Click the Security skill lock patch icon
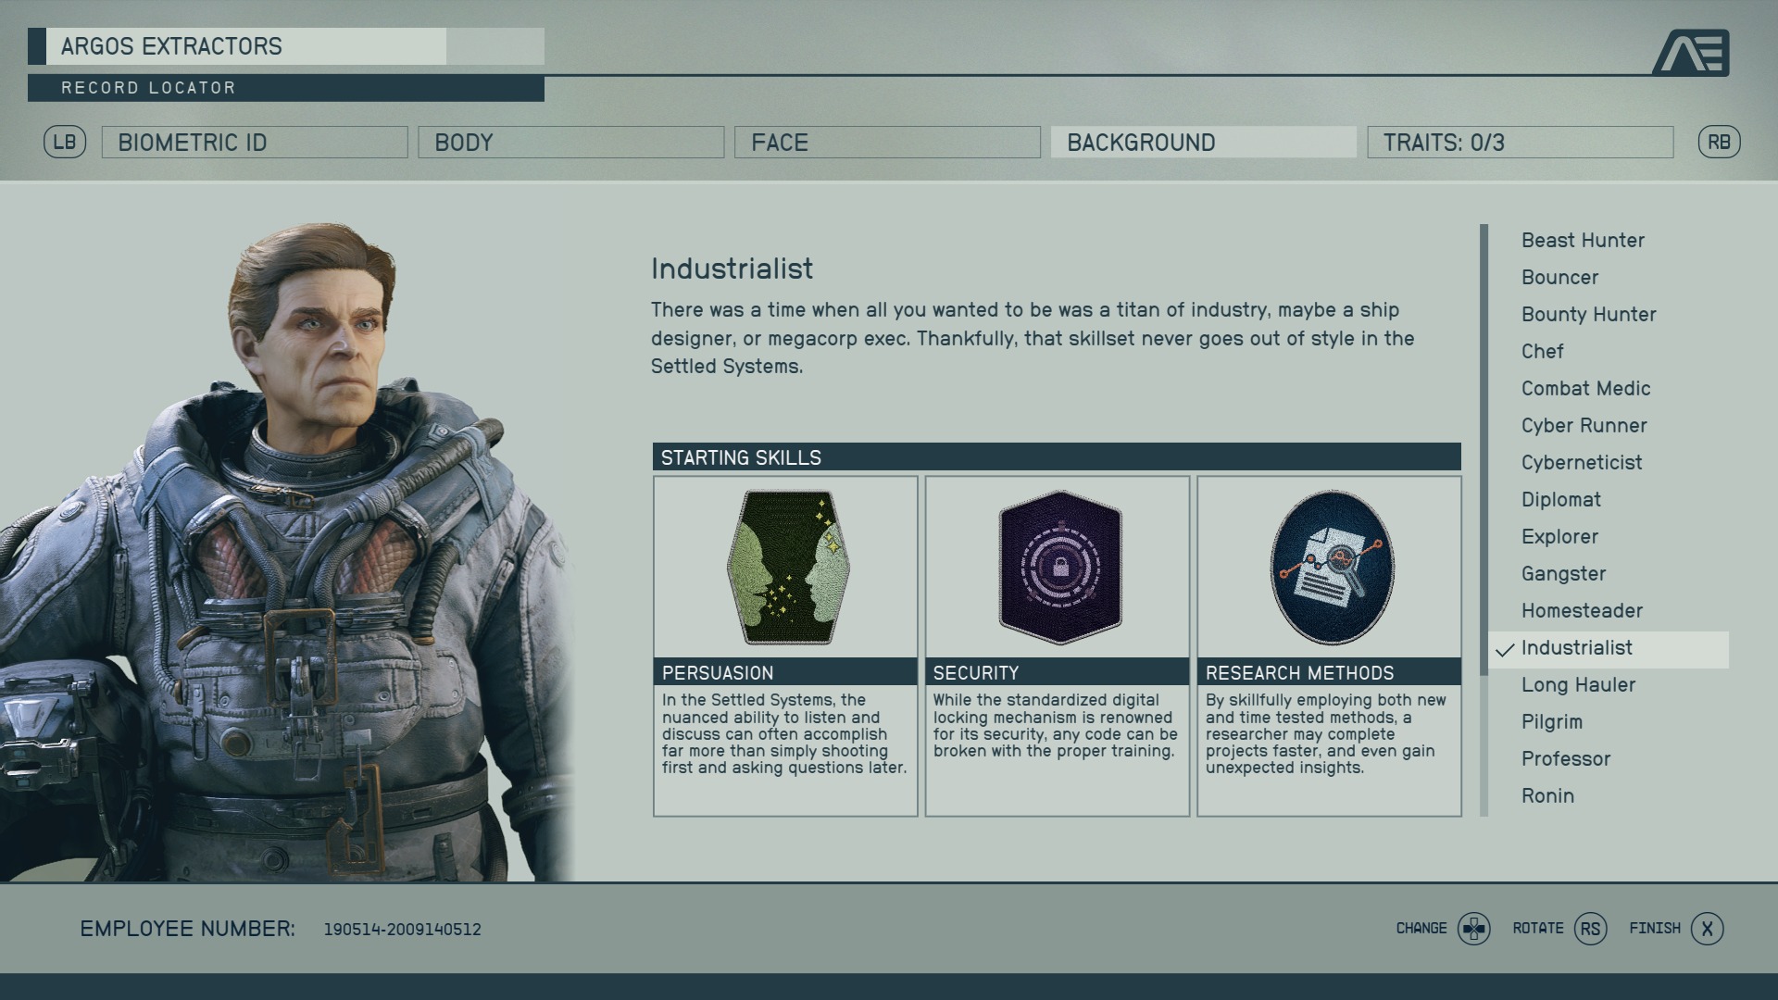1778x1000 pixels. [x=1060, y=568]
